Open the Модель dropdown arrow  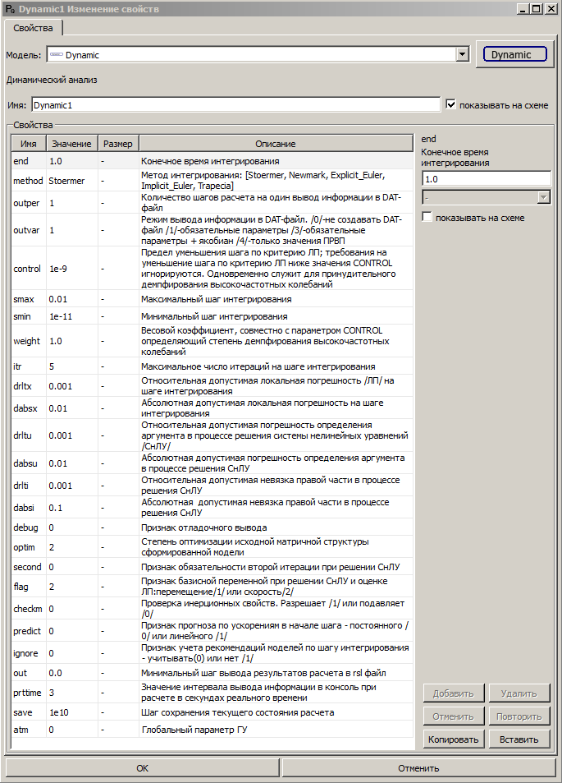coord(463,55)
